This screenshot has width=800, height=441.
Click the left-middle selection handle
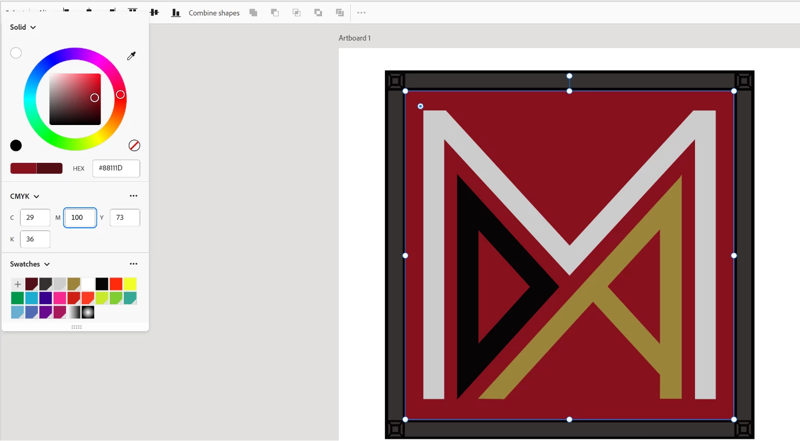click(x=405, y=255)
